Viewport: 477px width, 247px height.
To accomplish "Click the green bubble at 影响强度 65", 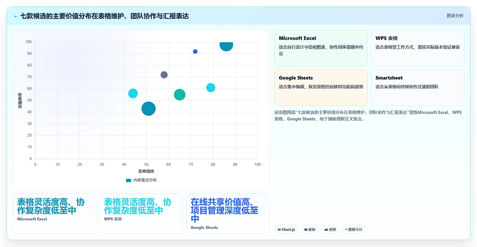I will coord(180,95).
